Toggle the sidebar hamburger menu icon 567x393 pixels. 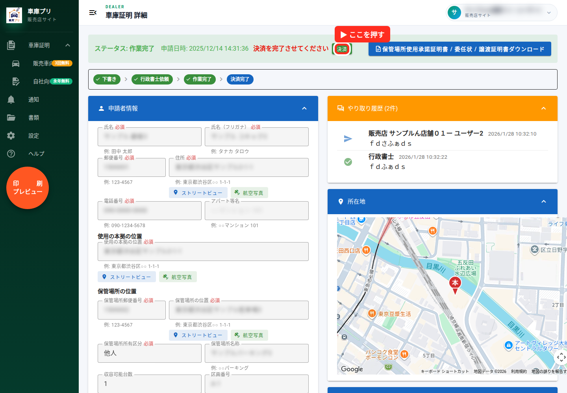pyautogui.click(x=93, y=13)
